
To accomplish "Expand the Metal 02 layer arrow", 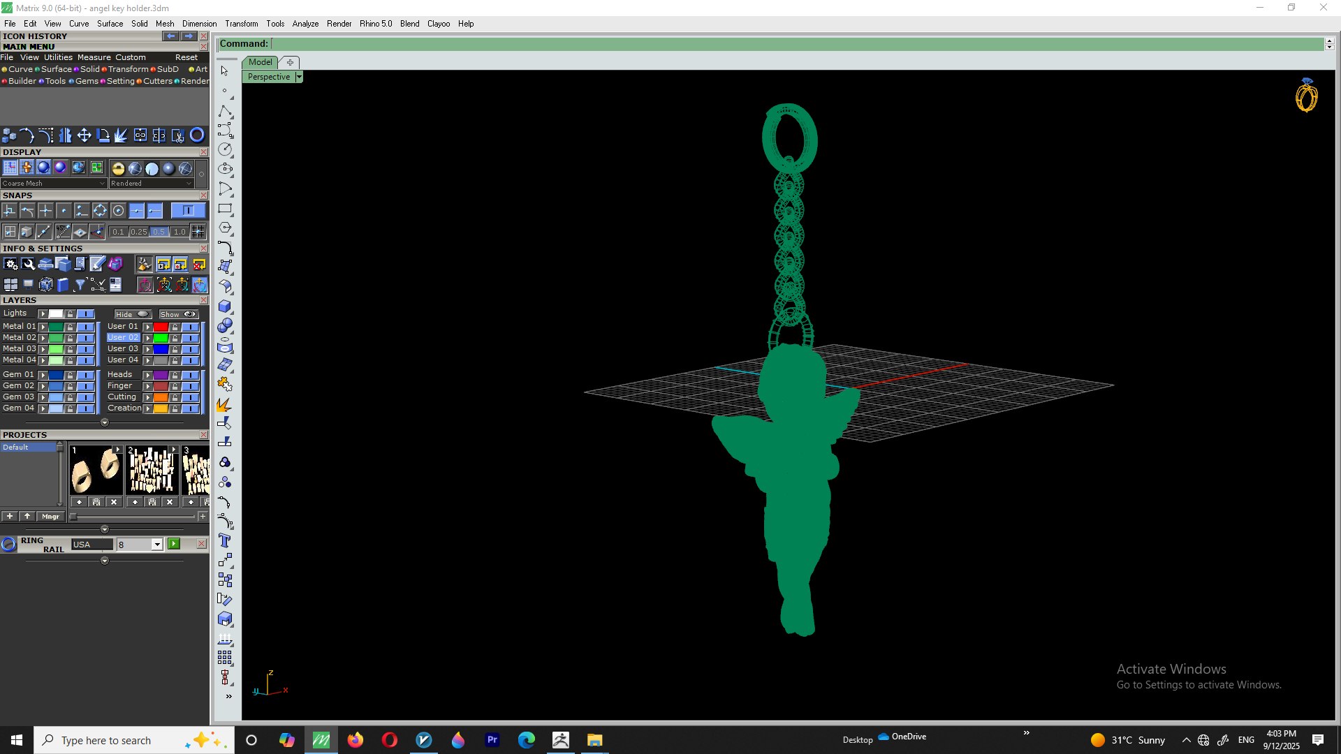I will [x=43, y=338].
